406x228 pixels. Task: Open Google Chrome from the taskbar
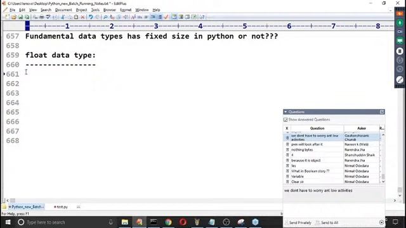pyautogui.click(x=168, y=222)
